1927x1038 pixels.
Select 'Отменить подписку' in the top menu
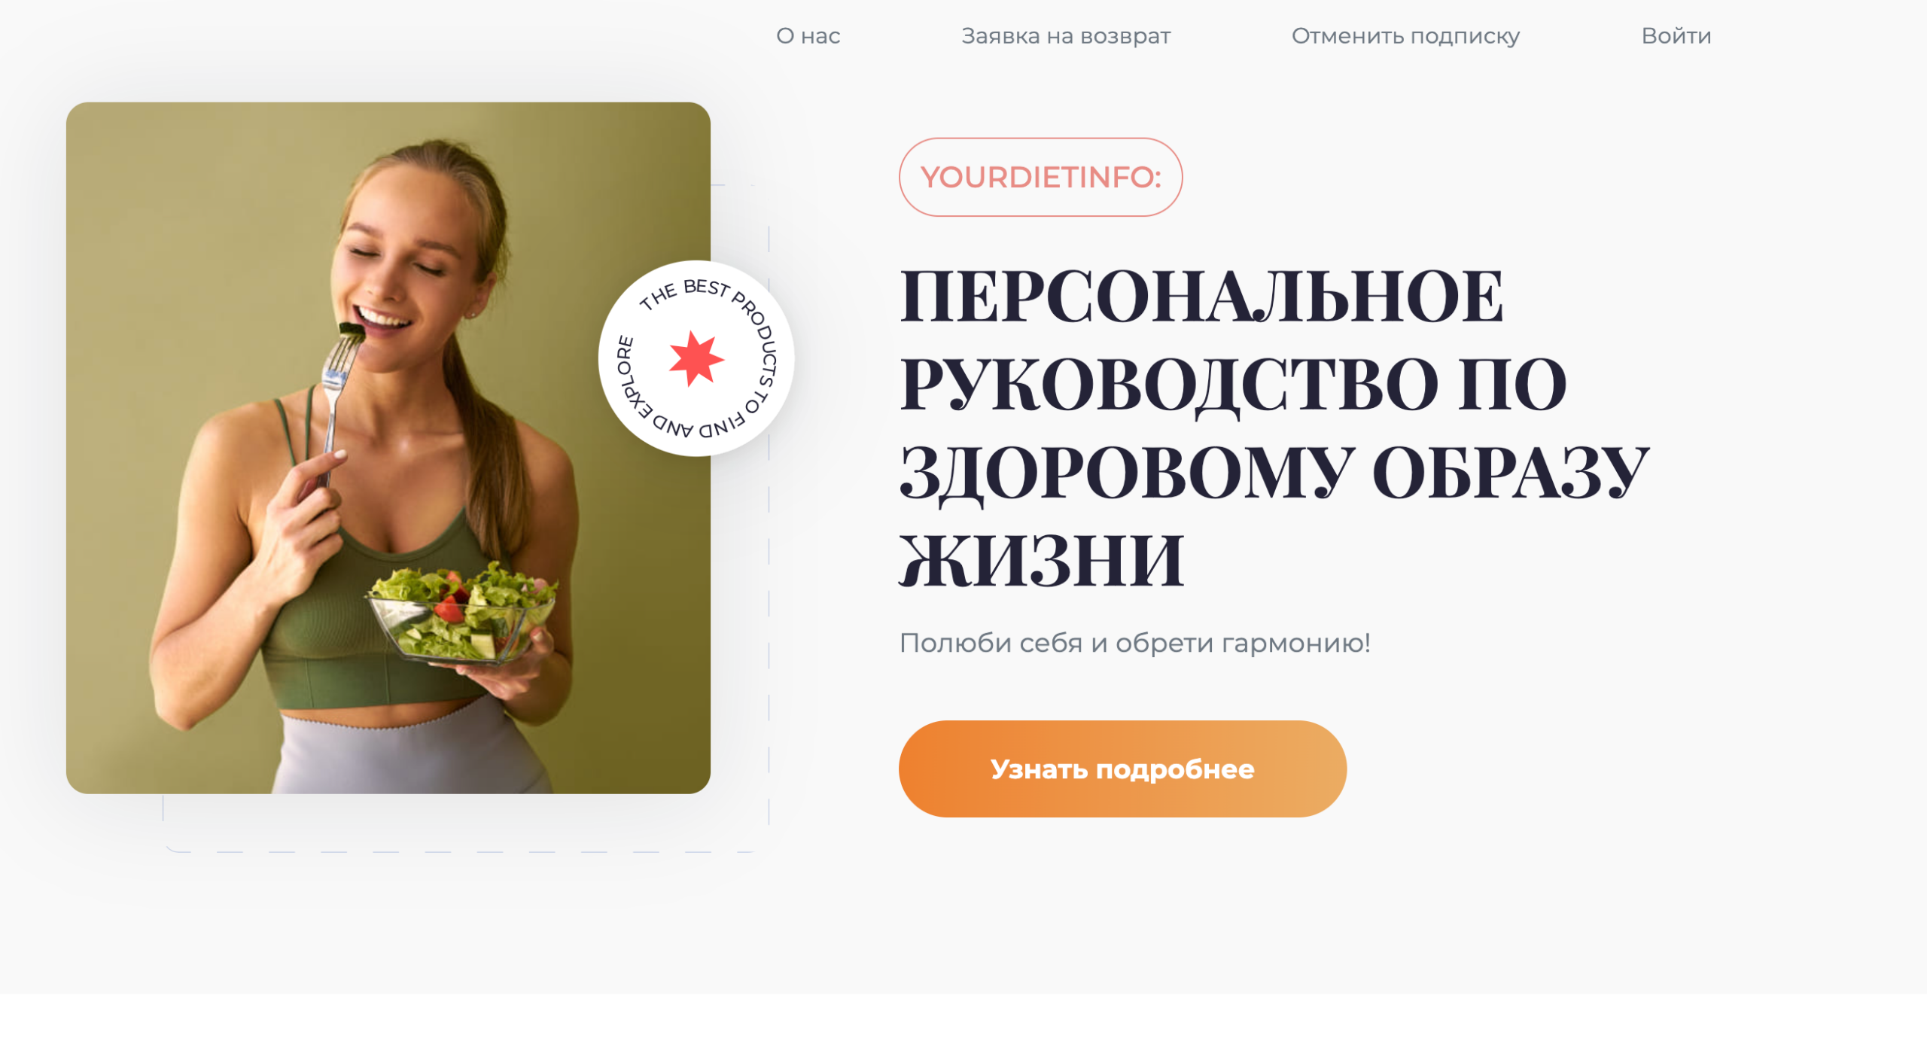[1405, 36]
